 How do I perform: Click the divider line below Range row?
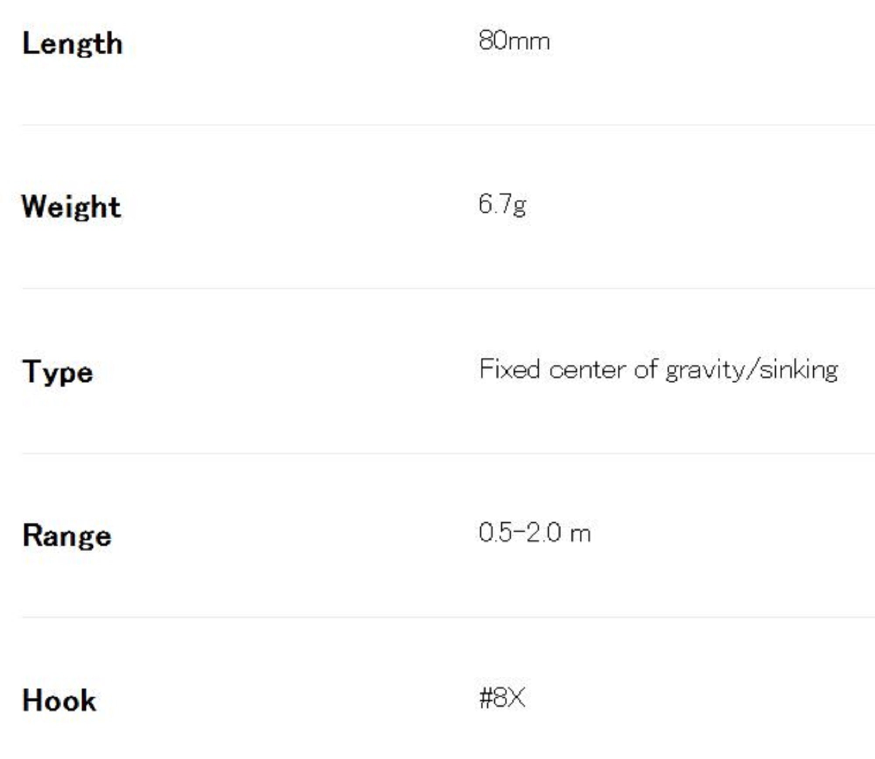(437, 617)
